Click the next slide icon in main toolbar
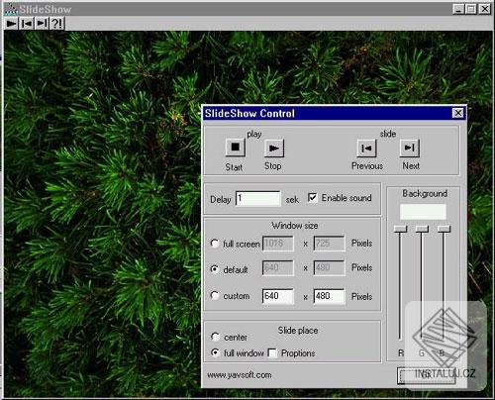The image size is (495, 400). [x=42, y=24]
